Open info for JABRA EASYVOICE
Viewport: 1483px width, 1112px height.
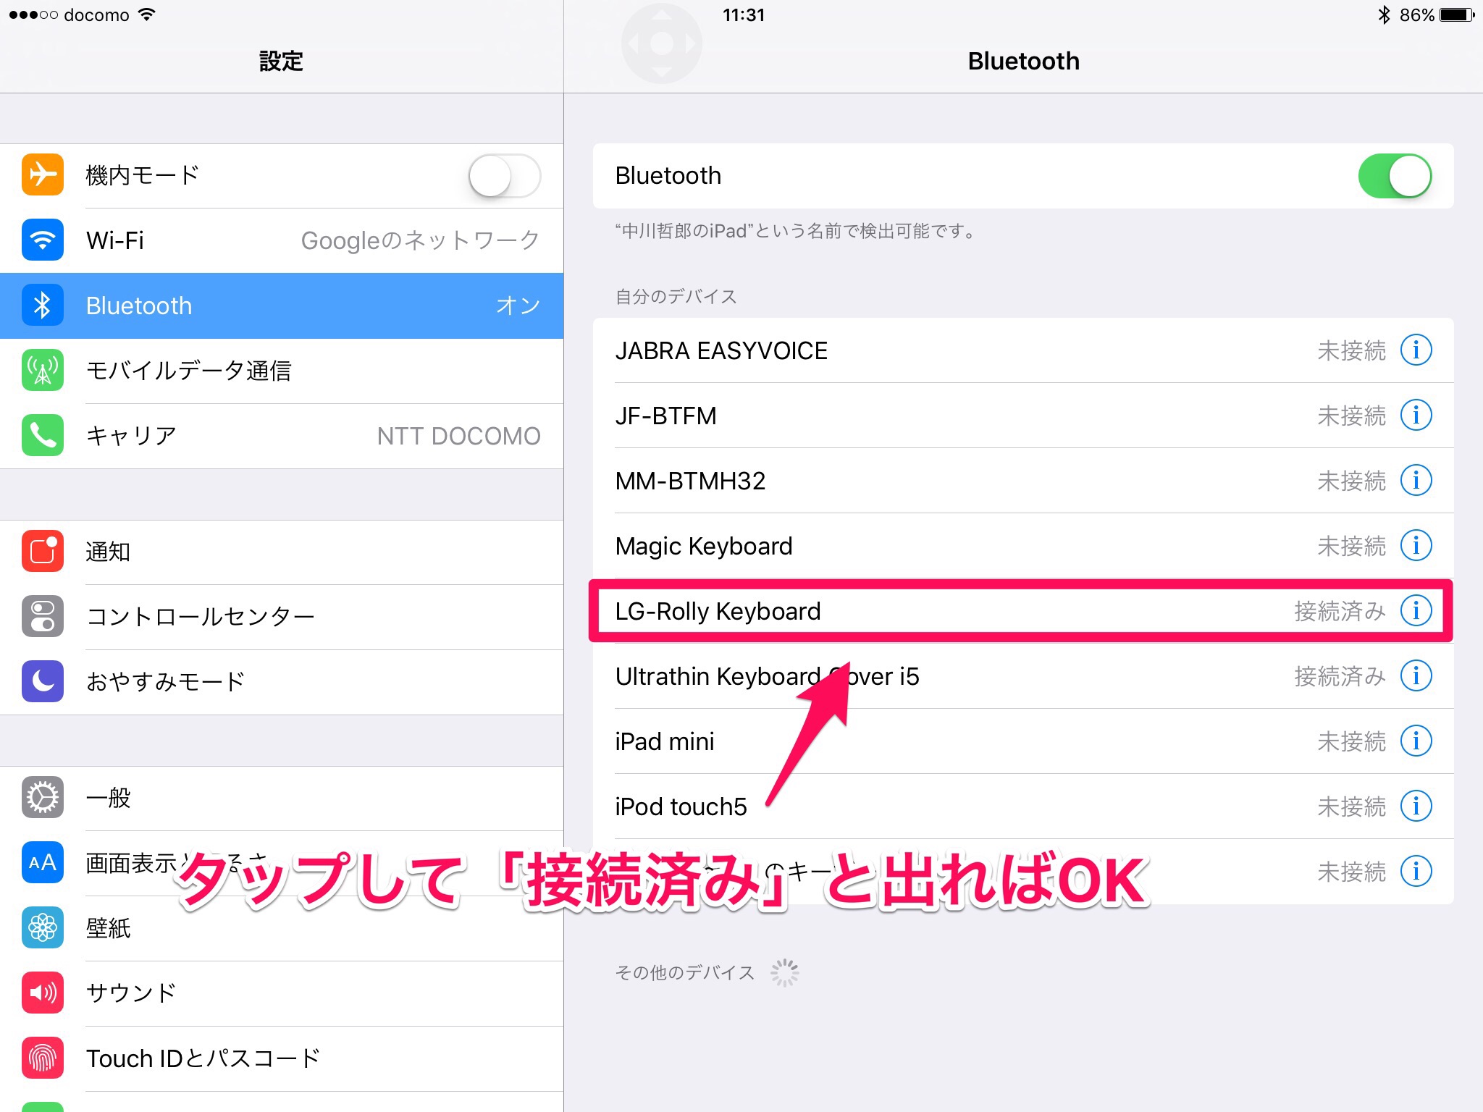[1416, 350]
